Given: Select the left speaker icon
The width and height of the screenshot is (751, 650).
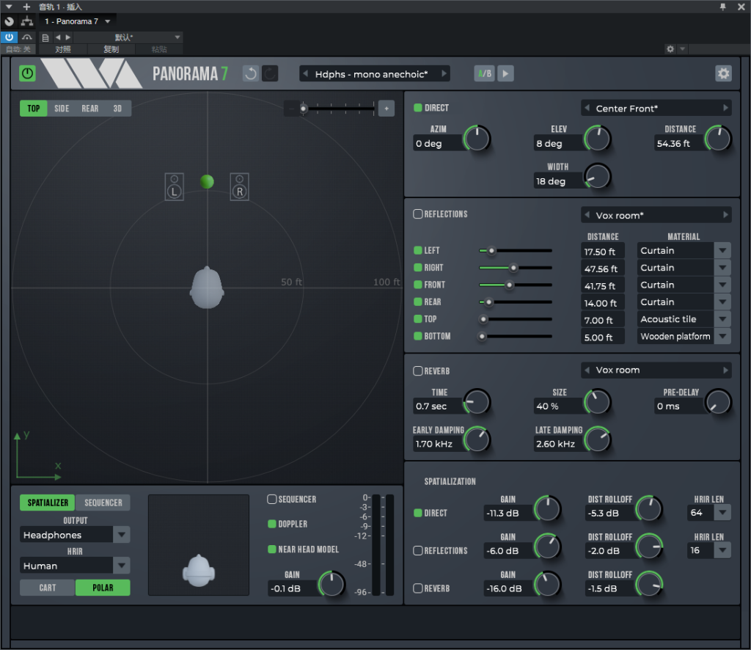Looking at the screenshot, I should point(175,187).
